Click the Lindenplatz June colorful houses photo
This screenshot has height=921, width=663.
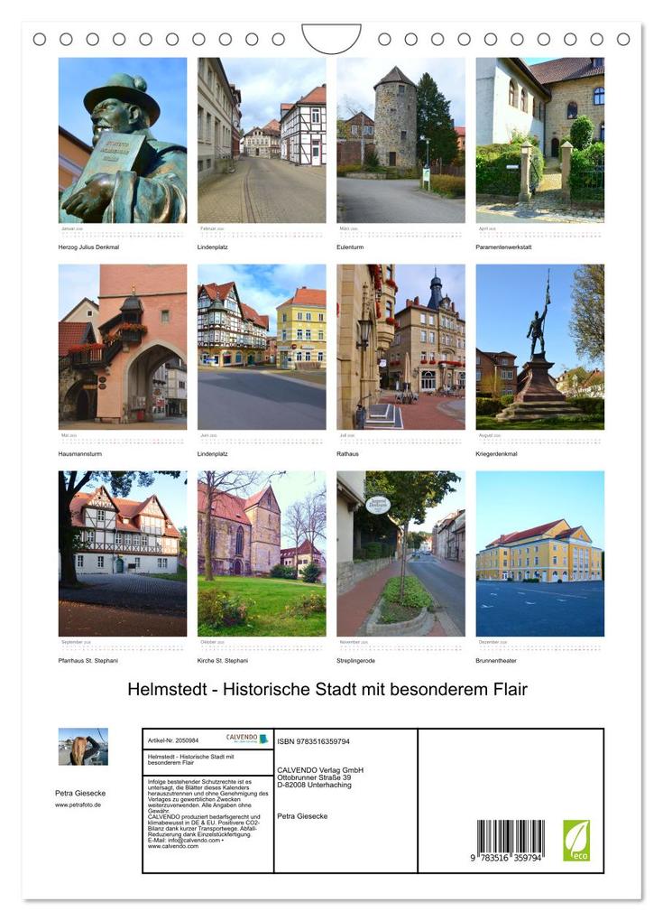point(262,347)
